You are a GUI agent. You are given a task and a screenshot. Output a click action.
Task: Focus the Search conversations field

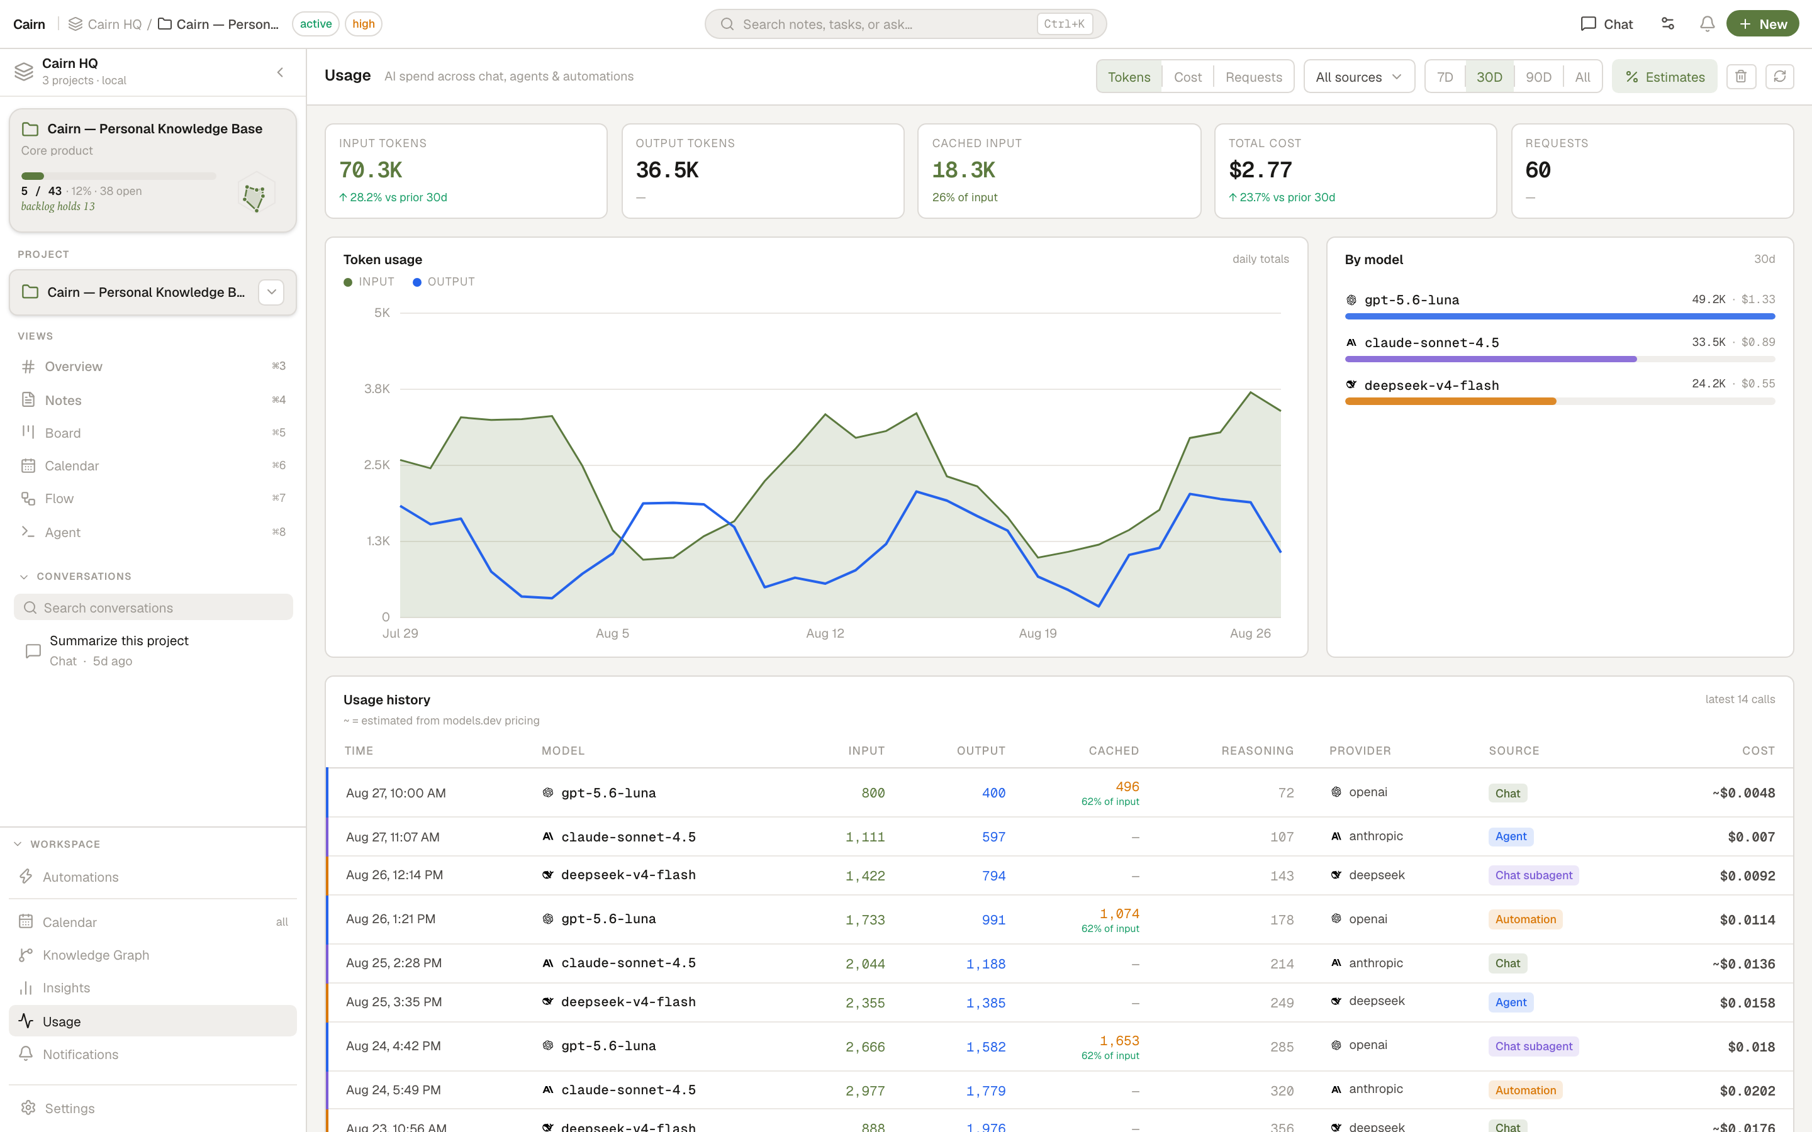tap(153, 607)
